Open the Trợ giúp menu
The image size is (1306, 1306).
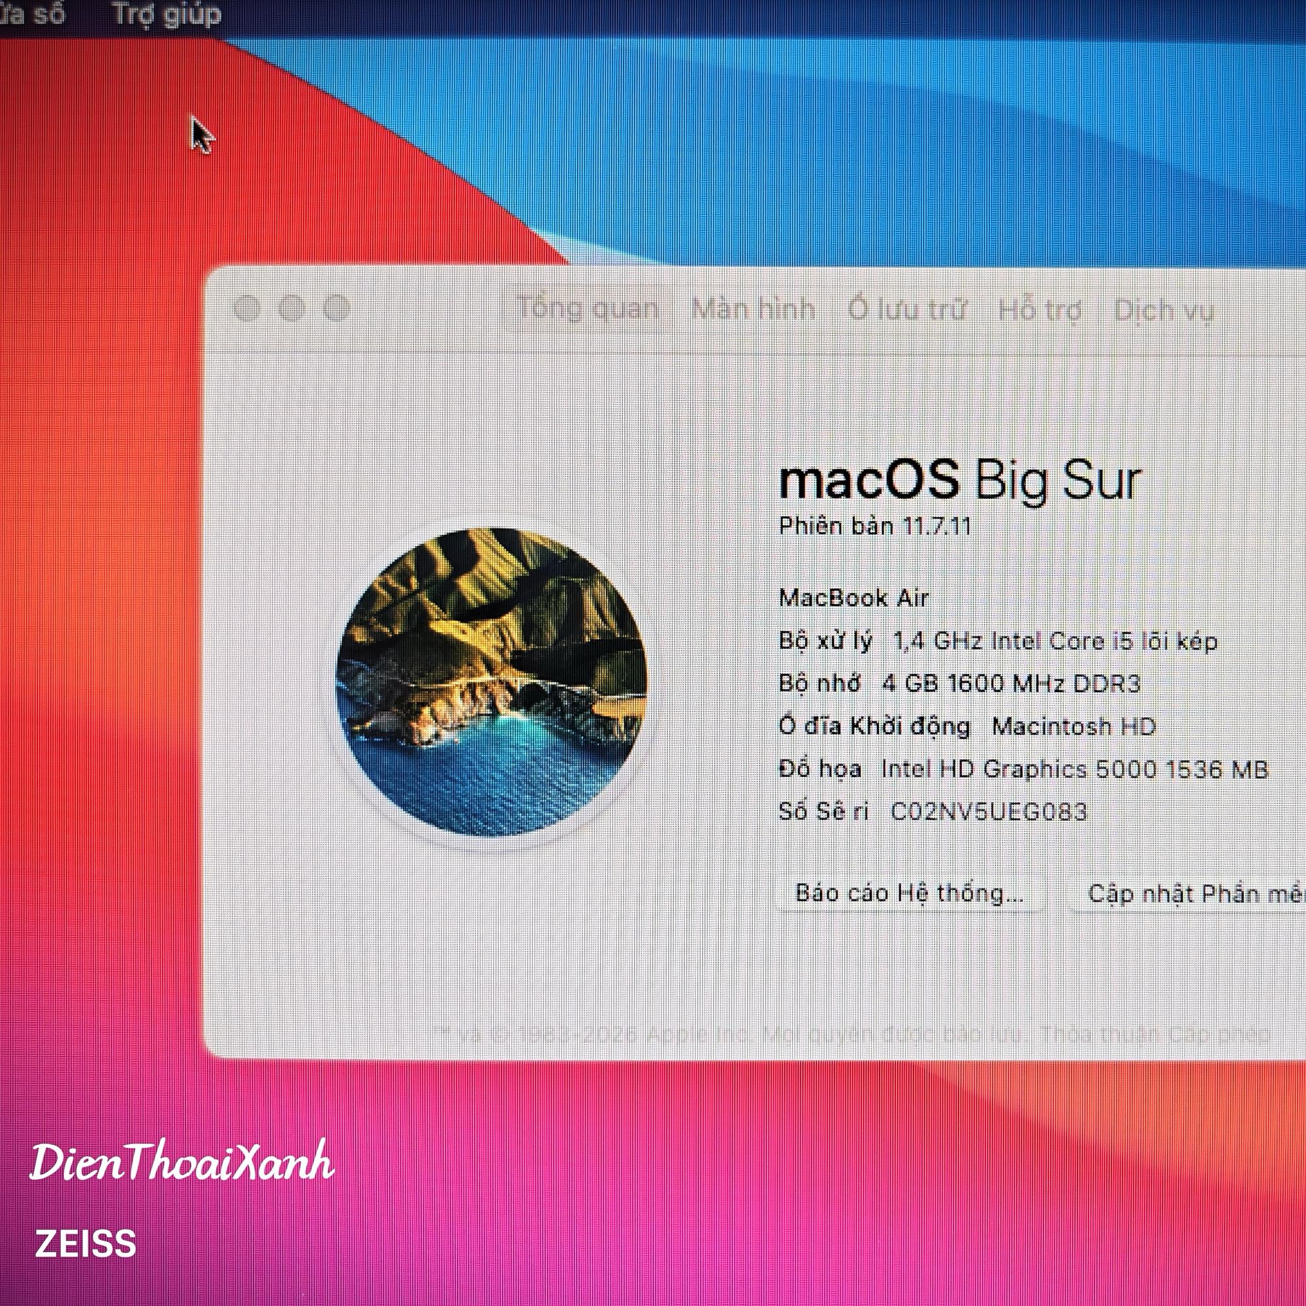166,14
